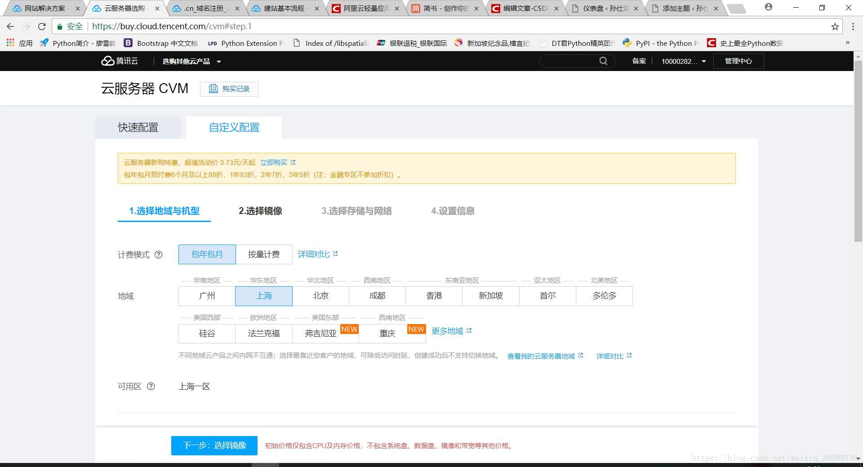Go to step 4.设置信息
The width and height of the screenshot is (863, 467).
453,211
